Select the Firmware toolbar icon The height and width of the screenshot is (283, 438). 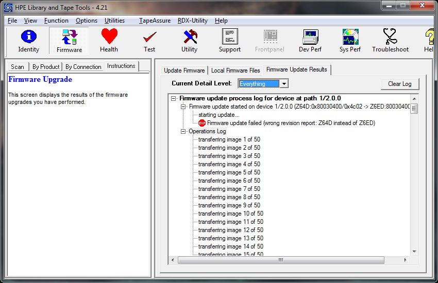tap(69, 41)
